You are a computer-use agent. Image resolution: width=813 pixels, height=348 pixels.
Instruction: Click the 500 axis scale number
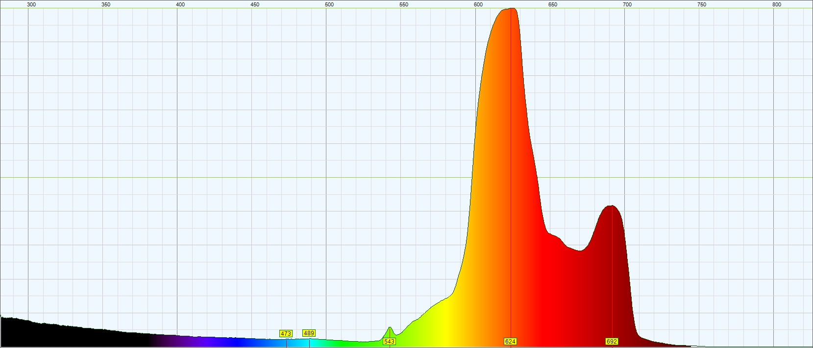(329, 4)
